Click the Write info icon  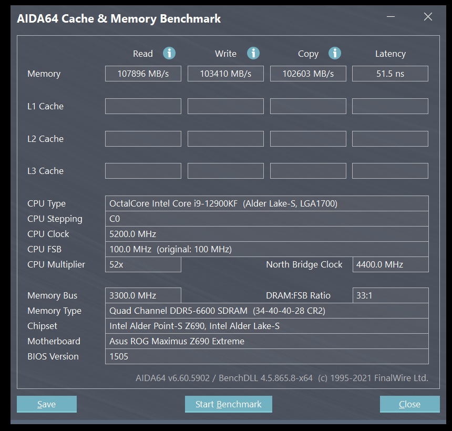point(253,53)
